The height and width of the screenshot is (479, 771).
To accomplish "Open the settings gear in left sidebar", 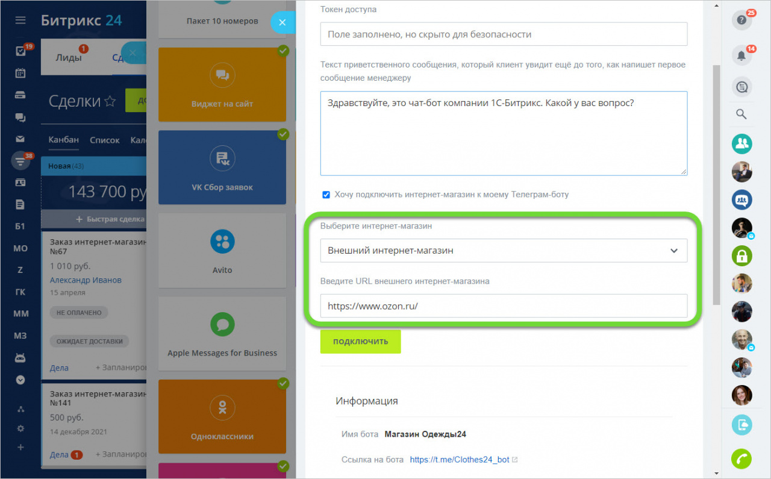I will (20, 428).
